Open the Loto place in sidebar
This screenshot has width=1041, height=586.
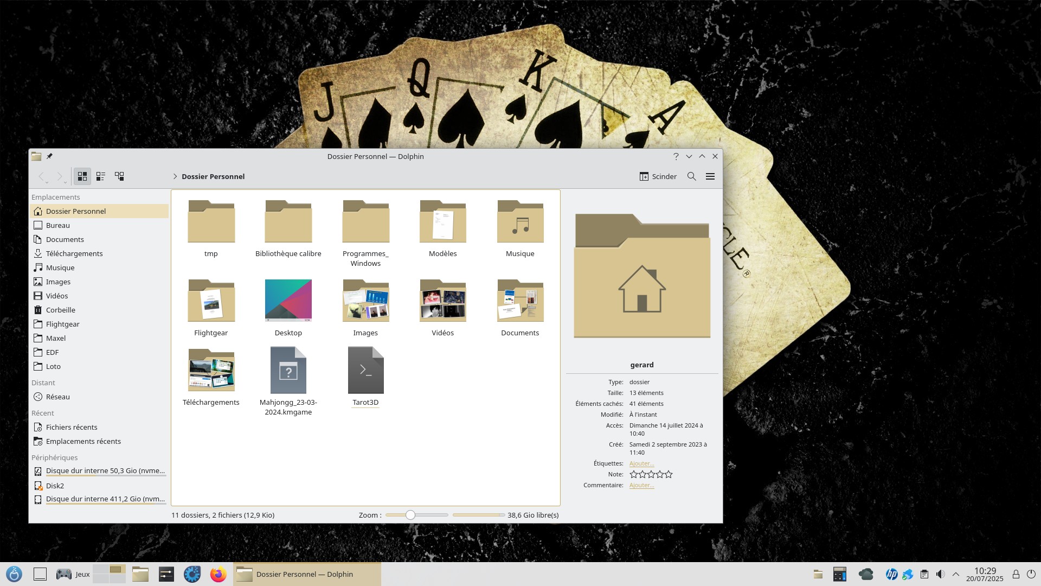coord(100,366)
